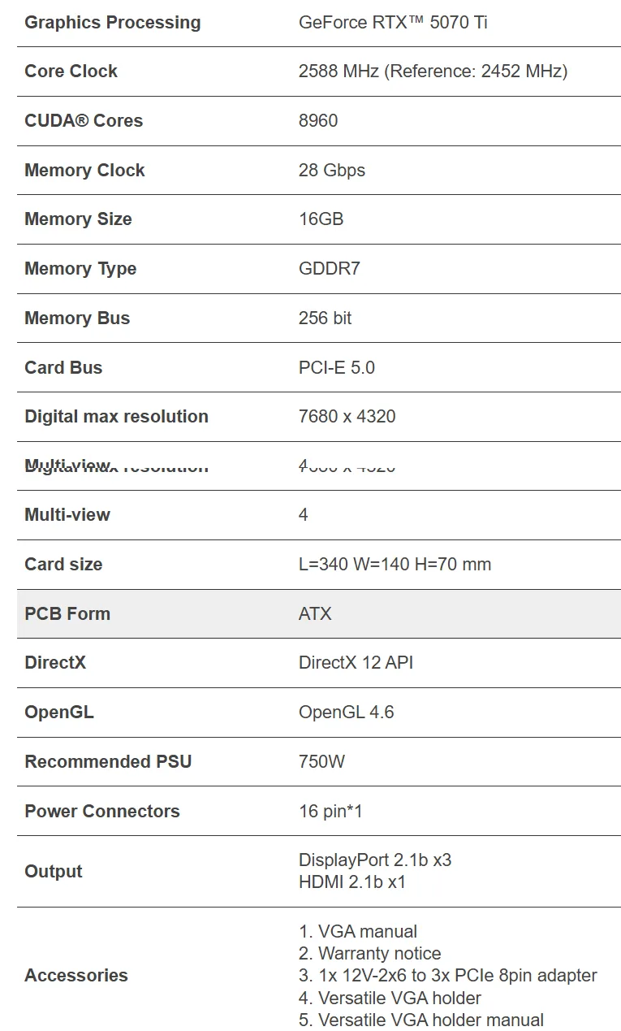Select the Power Connectors 16 pin*1 value
This screenshot has height=1031, width=621.
click(330, 812)
